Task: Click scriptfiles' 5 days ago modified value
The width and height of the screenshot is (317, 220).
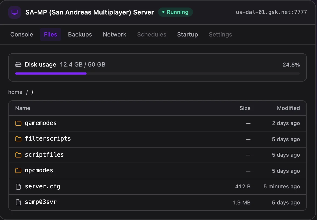Action: (286, 155)
